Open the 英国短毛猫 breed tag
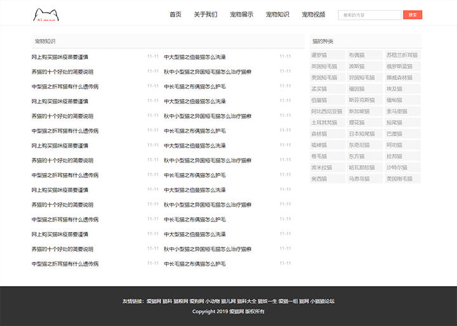Screen dimensions: 457x326 (324, 67)
